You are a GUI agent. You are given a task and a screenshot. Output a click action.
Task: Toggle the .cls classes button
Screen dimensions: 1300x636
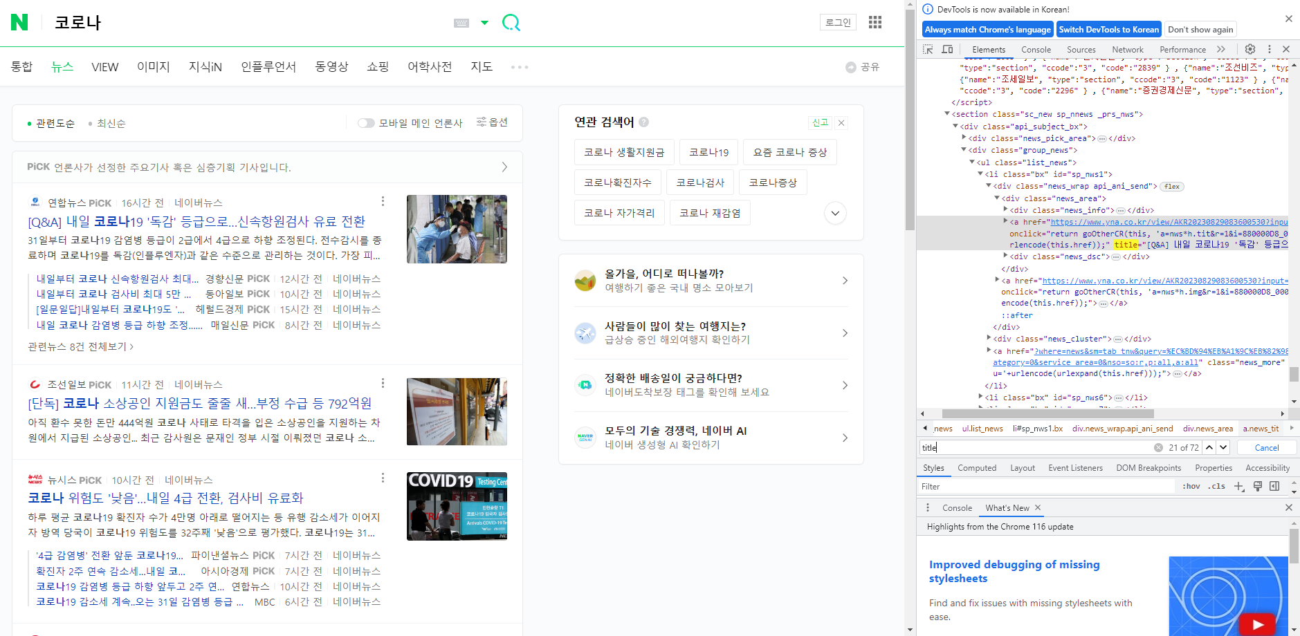1217,487
